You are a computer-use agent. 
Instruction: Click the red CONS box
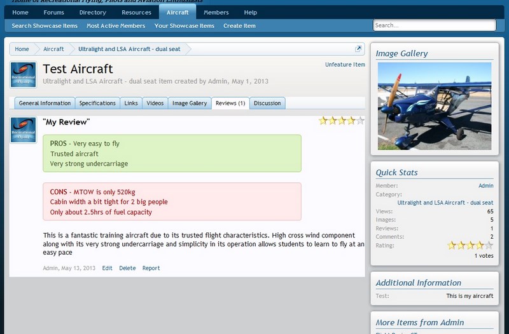(x=172, y=201)
